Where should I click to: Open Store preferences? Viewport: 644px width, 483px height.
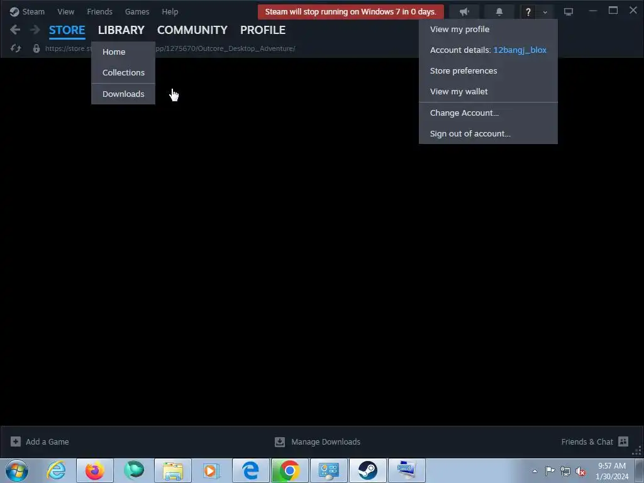tap(488, 70)
